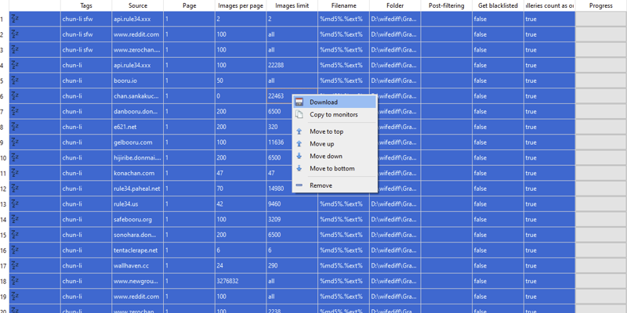Click sleeping status icon in row 10
The height and width of the screenshot is (313, 627).
(15, 157)
